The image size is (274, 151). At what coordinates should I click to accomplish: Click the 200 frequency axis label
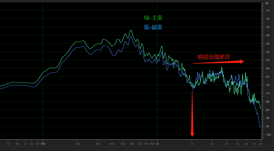77,144
